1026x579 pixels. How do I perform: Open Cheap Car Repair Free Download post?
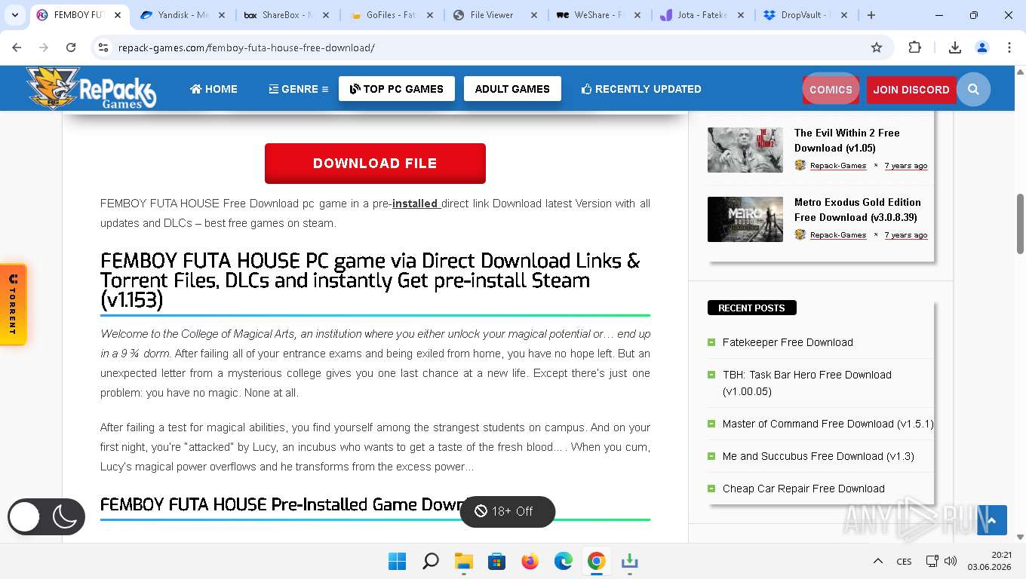[803, 489]
